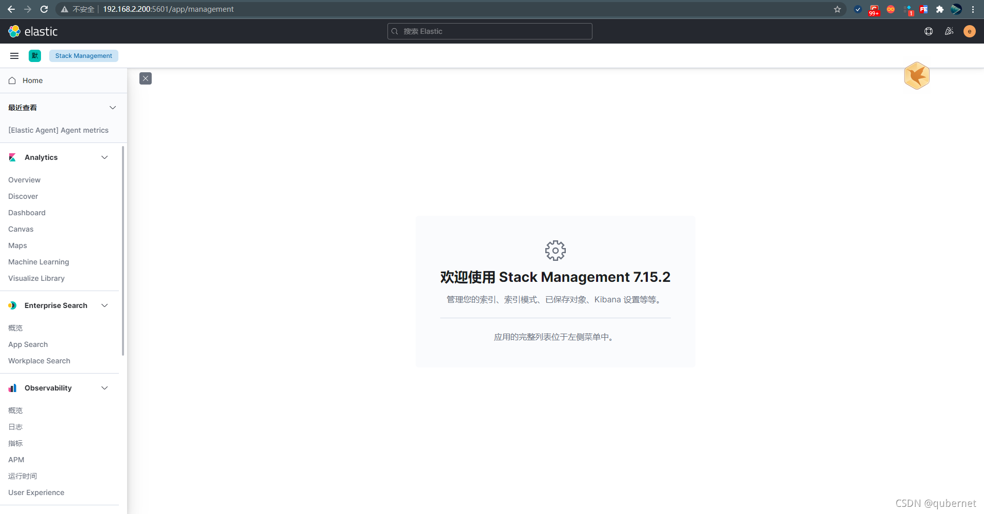
Task: Open [Elastic Agent] Agent metrics link
Action: [58, 130]
